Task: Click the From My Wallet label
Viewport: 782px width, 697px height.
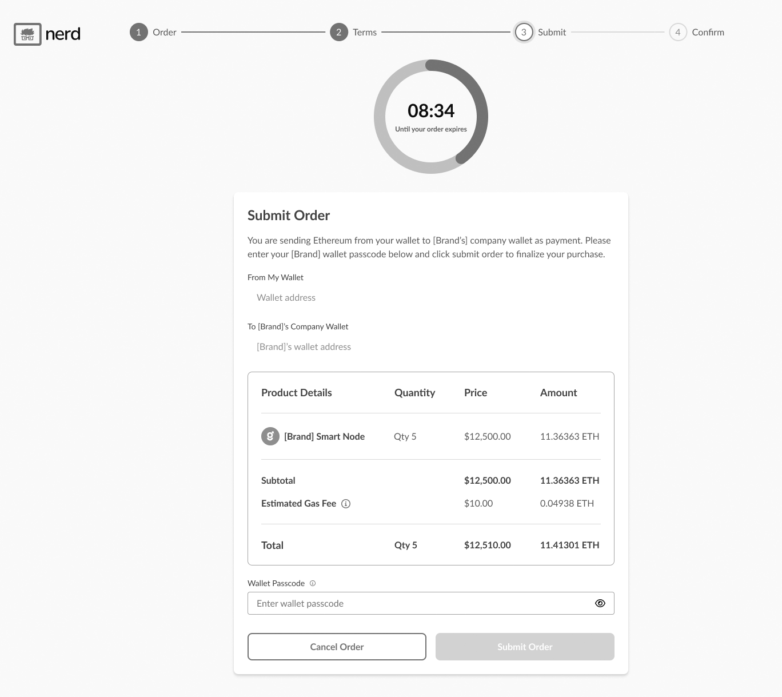Action: pos(276,277)
